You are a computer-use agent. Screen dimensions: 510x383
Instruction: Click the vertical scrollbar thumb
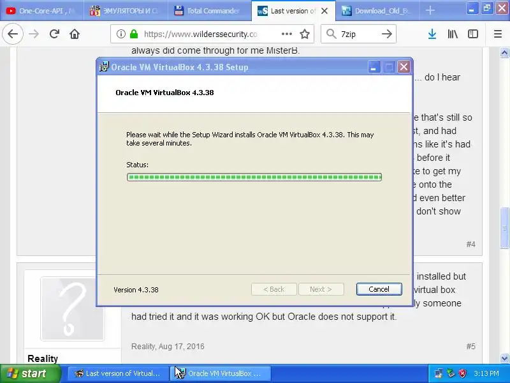pos(504,228)
